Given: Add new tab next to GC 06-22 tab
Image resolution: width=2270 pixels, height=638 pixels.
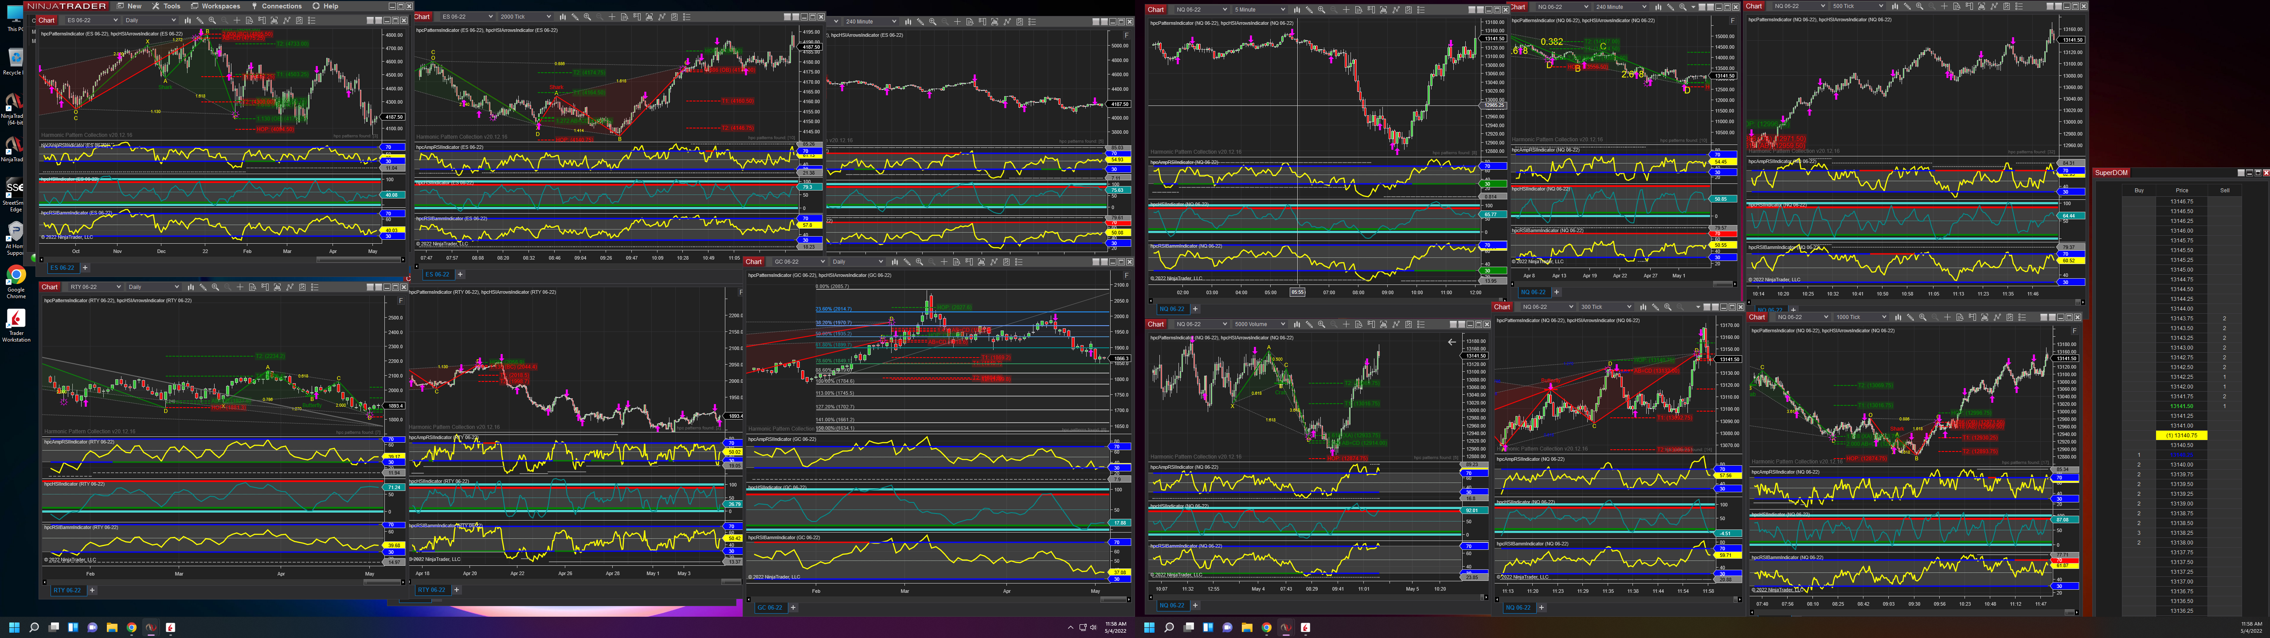Looking at the screenshot, I should point(793,607).
